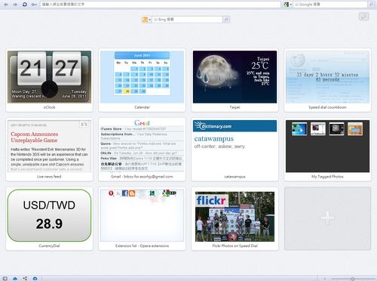
Task: Open Speed Dial configuration wrench icon
Action: tap(363, 17)
